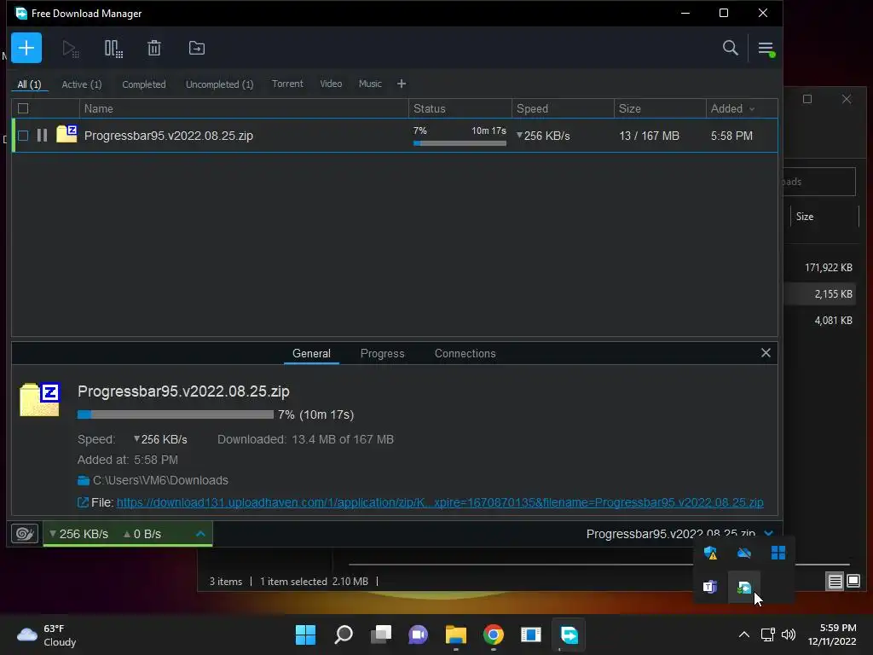
Task: Open Google Chrome on taskbar
Action: coord(494,635)
